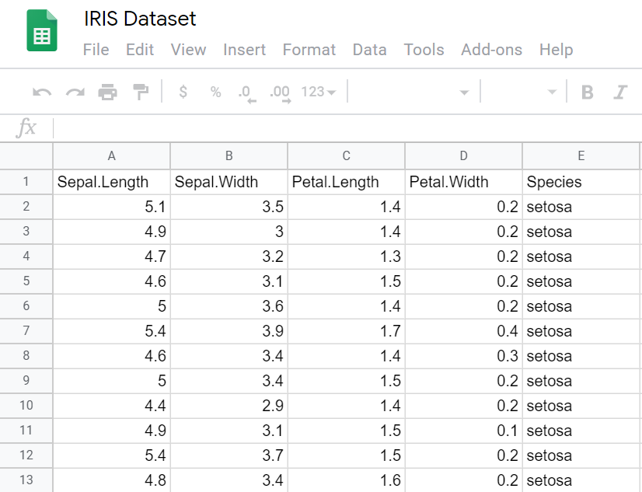
Task: Select cell C13 with value 1.6
Action: (347, 480)
